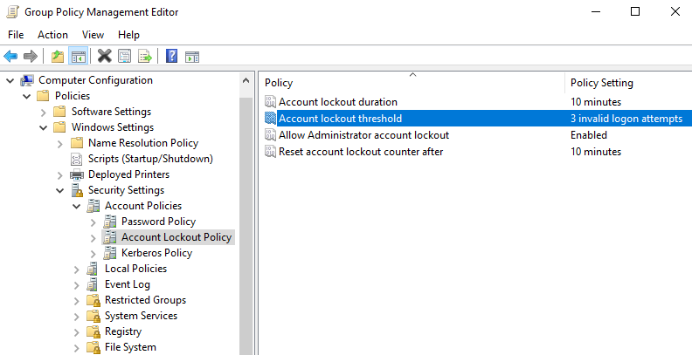Viewport: 692px width, 355px height.
Task: Open Help via blue question-mark icon
Action: click(171, 56)
